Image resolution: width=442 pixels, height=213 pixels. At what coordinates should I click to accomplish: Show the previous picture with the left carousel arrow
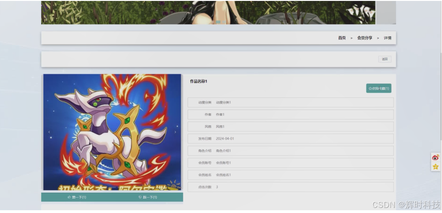[49, 132]
